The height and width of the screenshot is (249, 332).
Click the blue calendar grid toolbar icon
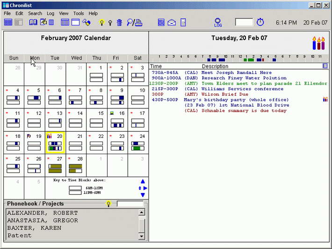pyautogui.click(x=8, y=22)
